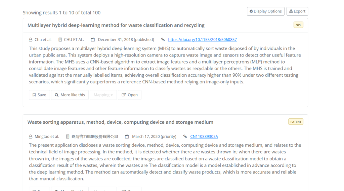Click magnifier icon in More like this
344x191 pixels.
pyautogui.click(x=56, y=95)
